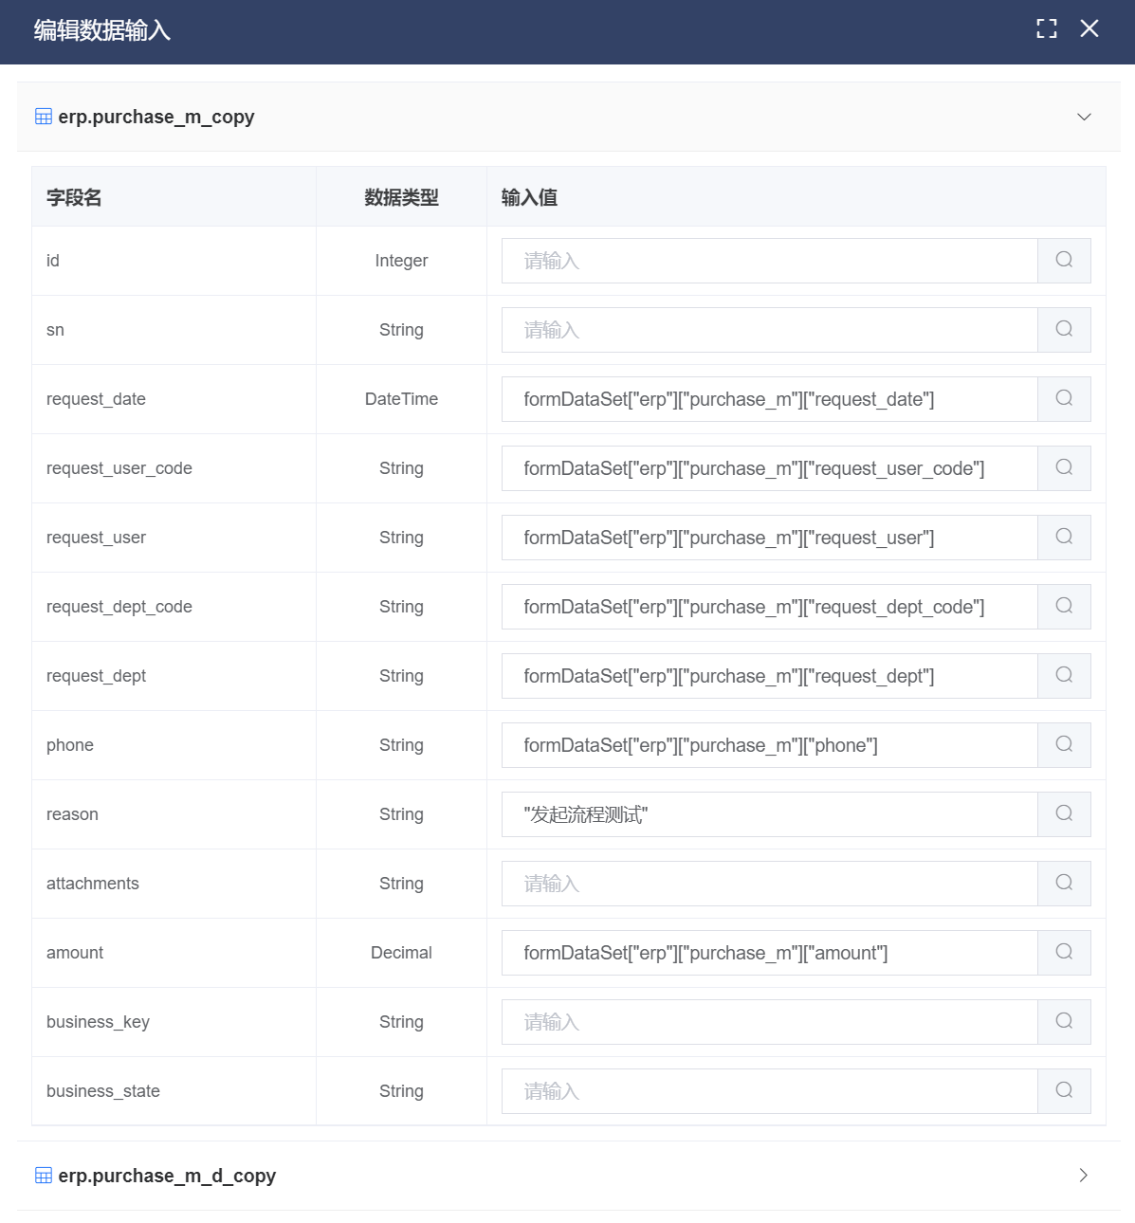
Task: Open lookup icon for business_state field
Action: click(x=1064, y=1091)
